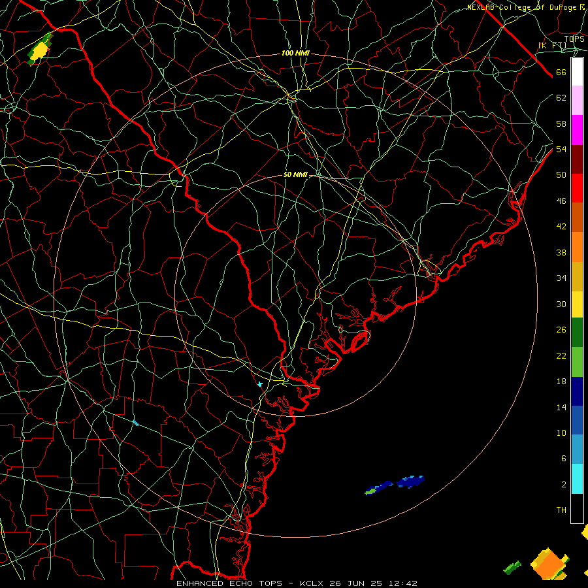The image size is (588, 588).
Task: Click the KCLX radar site identifier
Action: (312, 583)
